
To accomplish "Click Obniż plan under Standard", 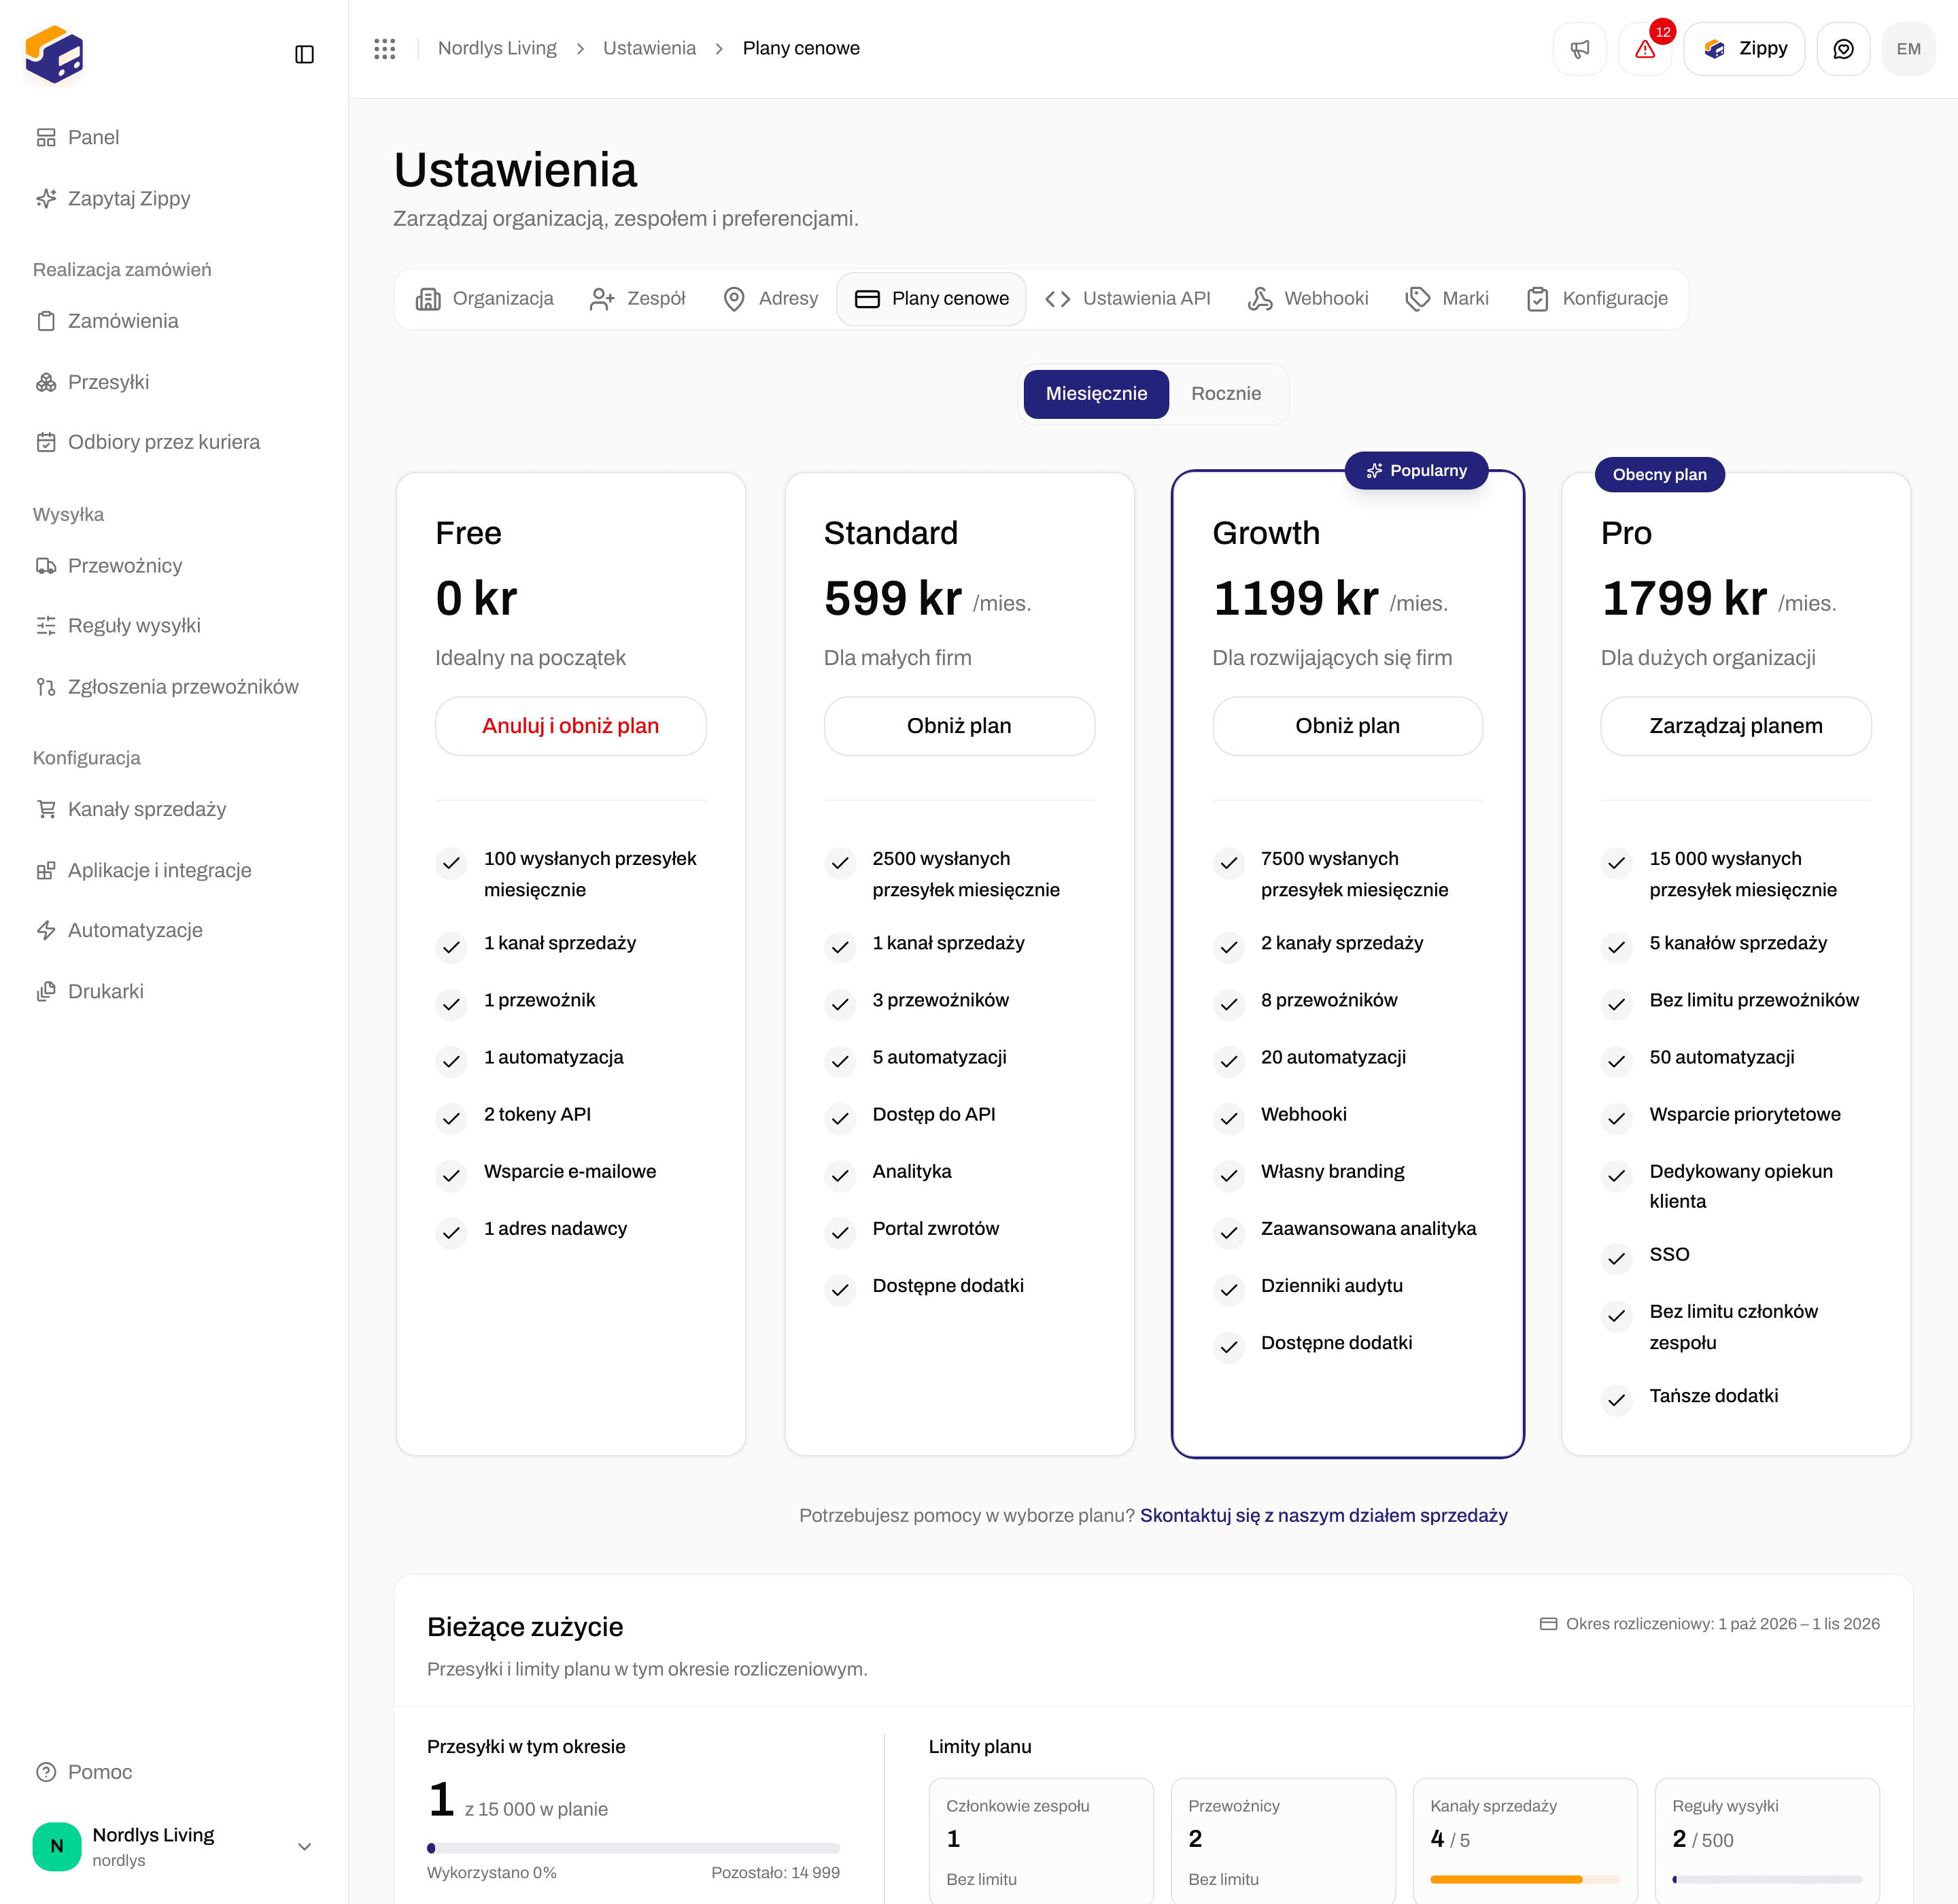I will pyautogui.click(x=959, y=726).
